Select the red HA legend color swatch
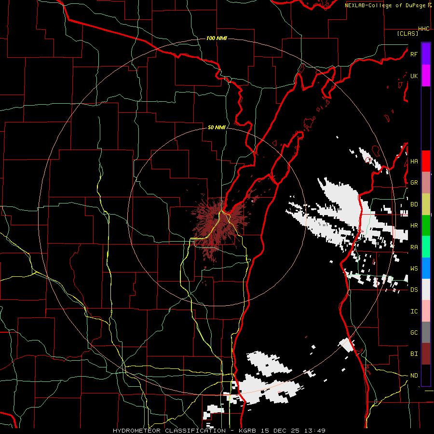434x434 pixels. point(426,161)
